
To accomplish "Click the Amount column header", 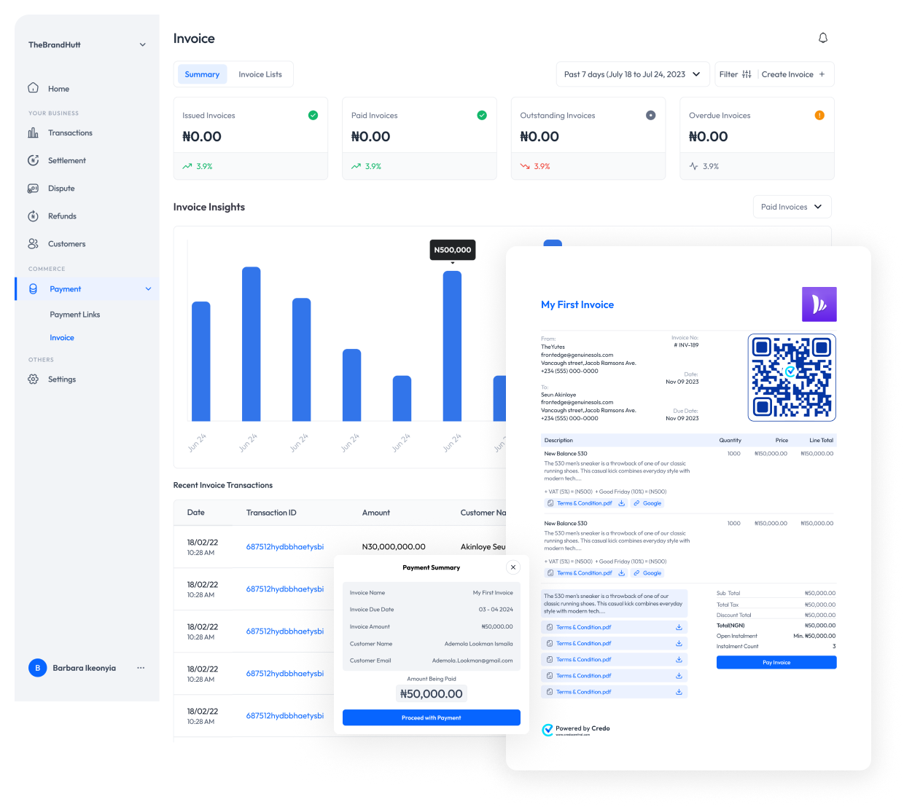I will tap(376, 513).
